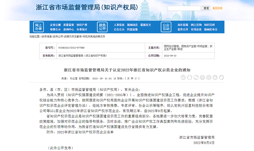Share to Qzone star icon
The height and width of the screenshot is (151, 254).
point(215,77)
